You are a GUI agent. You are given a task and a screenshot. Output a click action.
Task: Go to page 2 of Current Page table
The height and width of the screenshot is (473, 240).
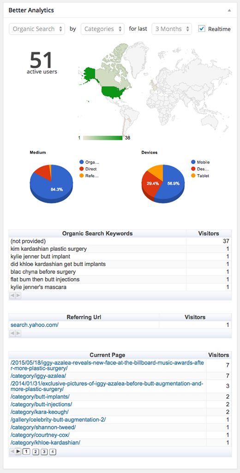(x=36, y=452)
